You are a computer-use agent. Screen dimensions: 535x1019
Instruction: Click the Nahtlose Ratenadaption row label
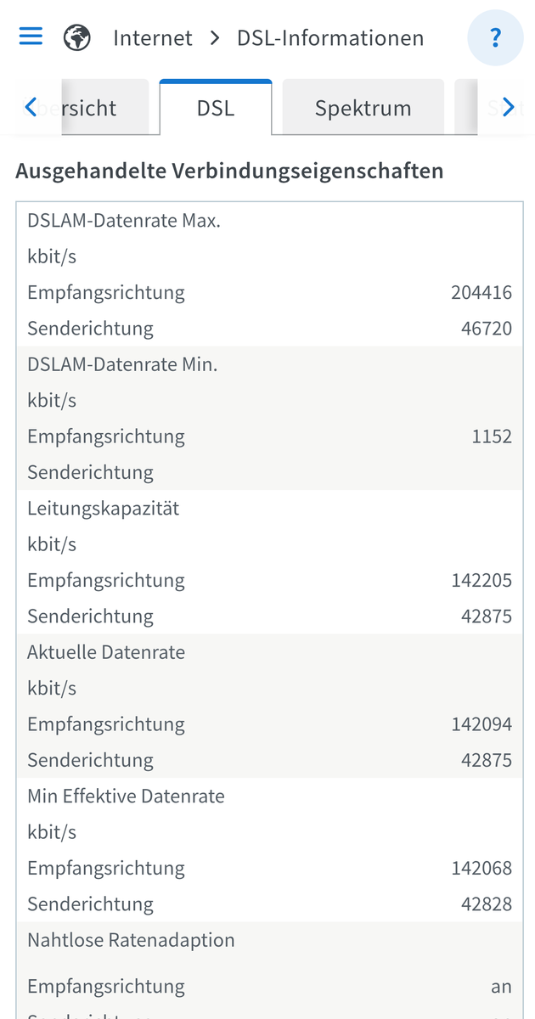tap(131, 940)
